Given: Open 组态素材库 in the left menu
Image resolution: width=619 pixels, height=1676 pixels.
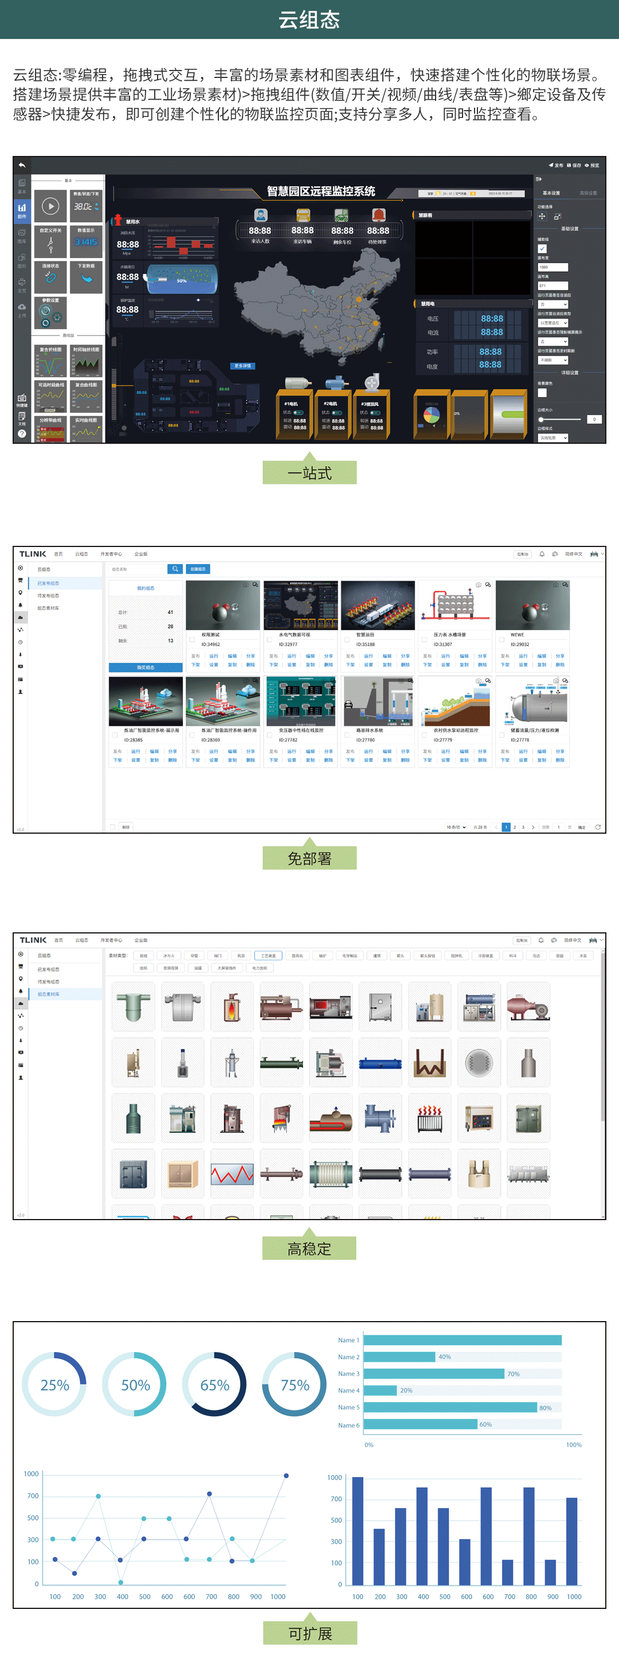Looking at the screenshot, I should tap(48, 608).
